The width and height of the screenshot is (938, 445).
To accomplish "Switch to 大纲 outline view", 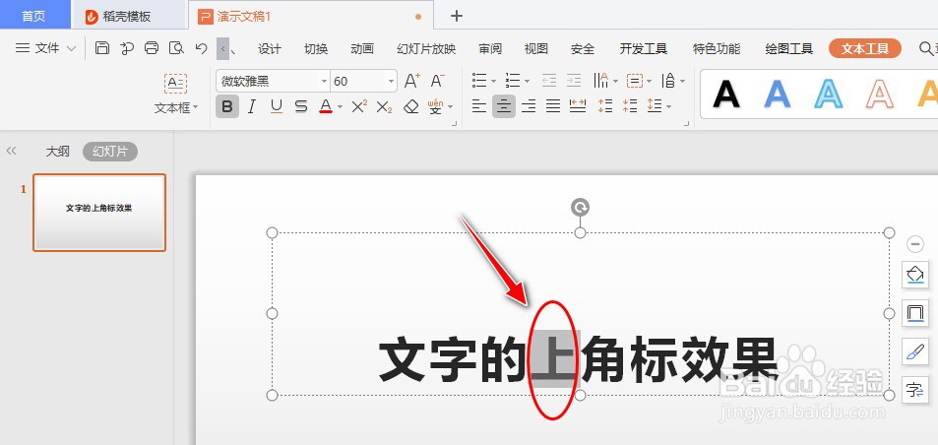I will pyautogui.click(x=57, y=152).
